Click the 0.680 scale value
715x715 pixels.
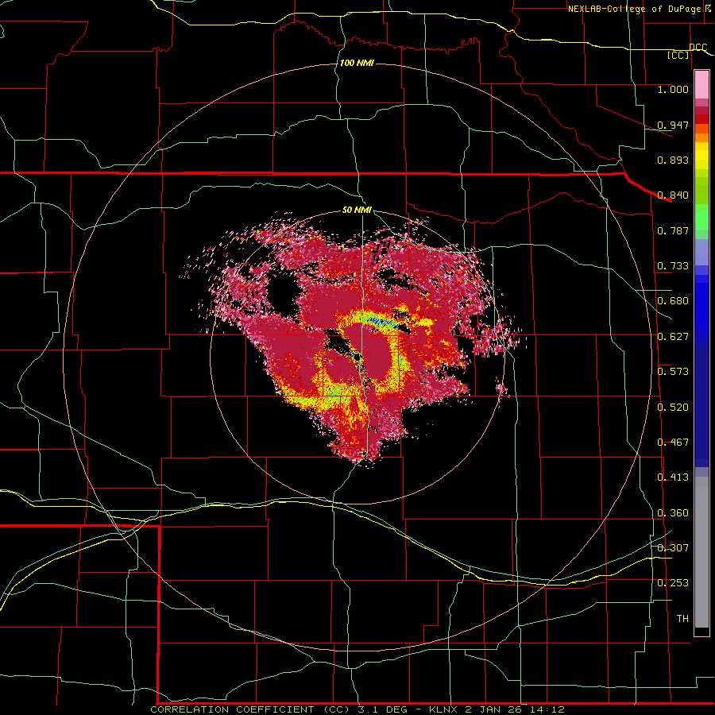click(673, 301)
